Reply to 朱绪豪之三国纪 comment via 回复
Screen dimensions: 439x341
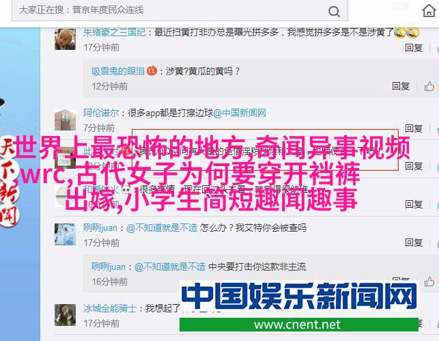coord(414,48)
